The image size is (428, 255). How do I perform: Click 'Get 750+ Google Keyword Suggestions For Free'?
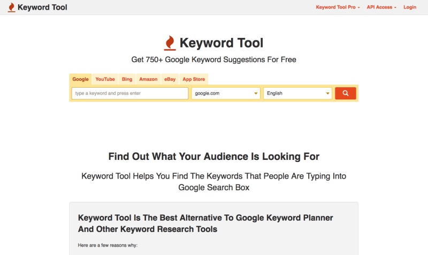click(213, 59)
